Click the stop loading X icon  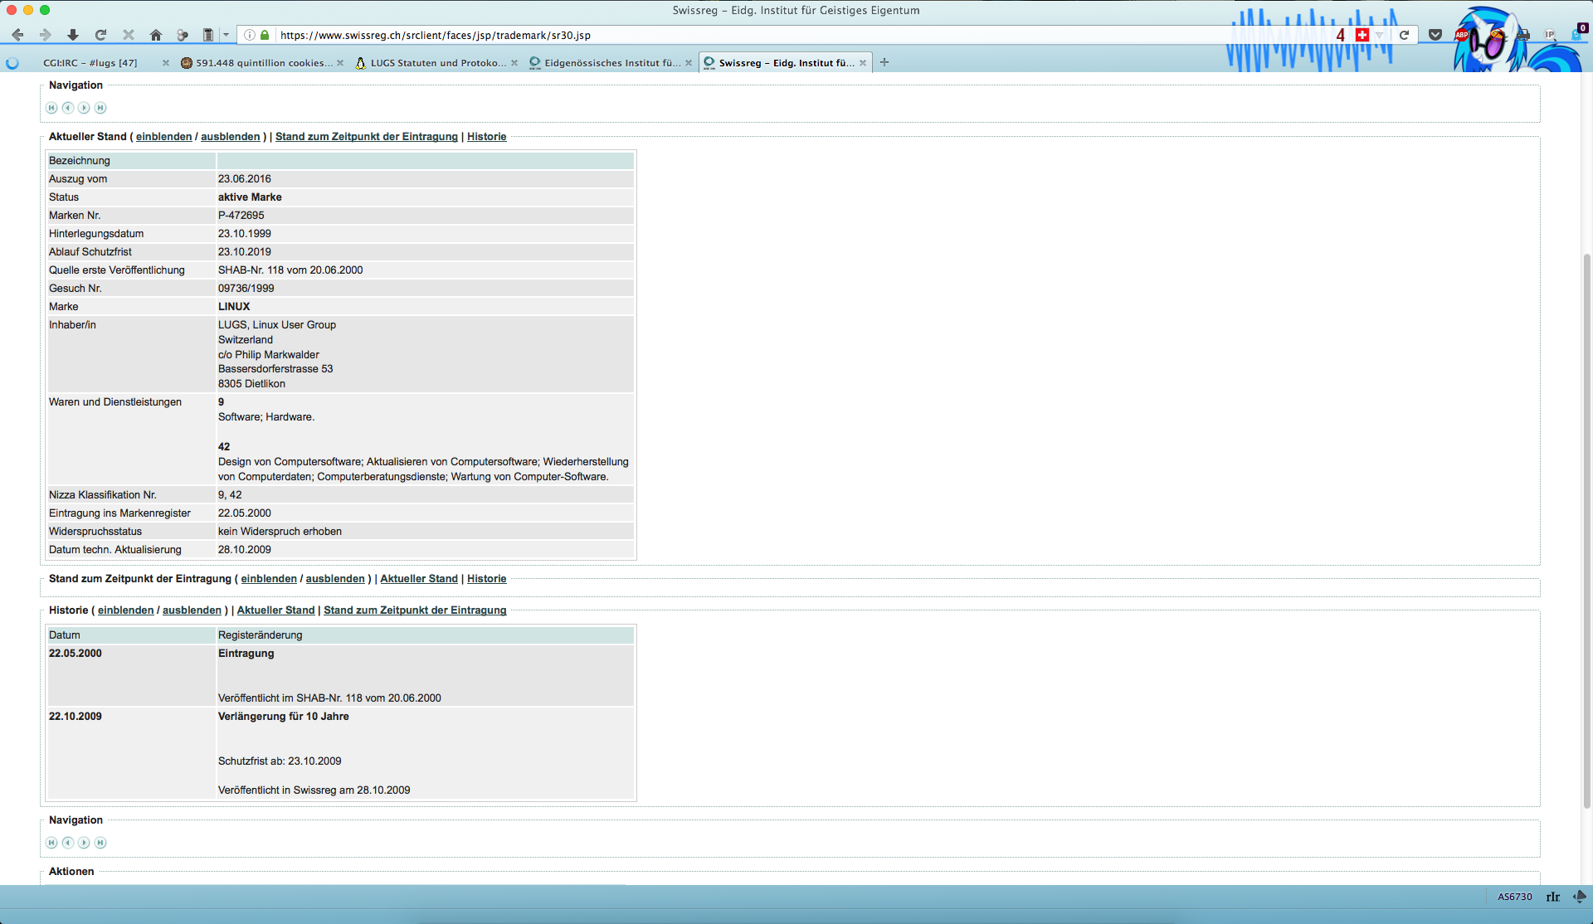pos(129,35)
